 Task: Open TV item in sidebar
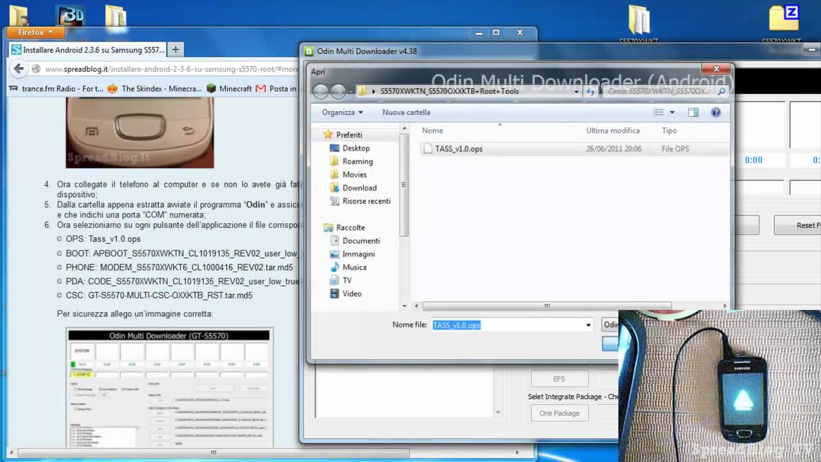[341, 281]
